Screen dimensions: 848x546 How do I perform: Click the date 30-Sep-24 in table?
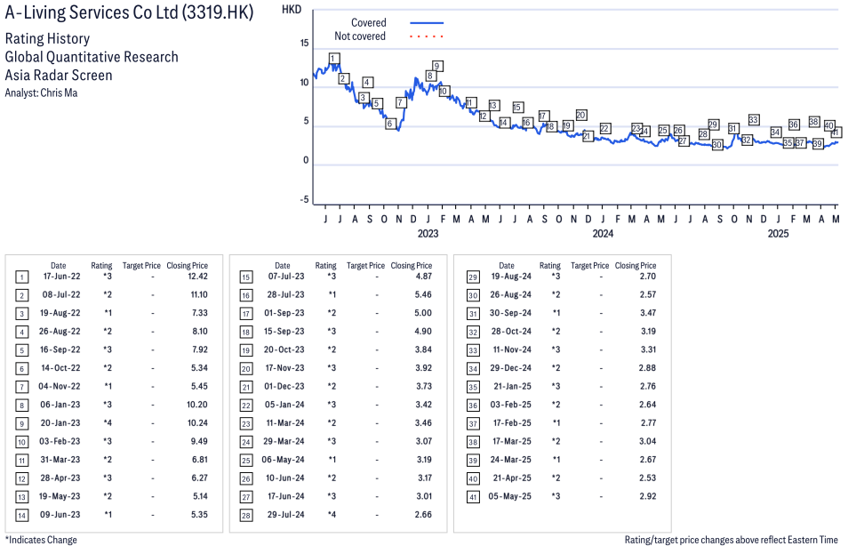coord(510,313)
